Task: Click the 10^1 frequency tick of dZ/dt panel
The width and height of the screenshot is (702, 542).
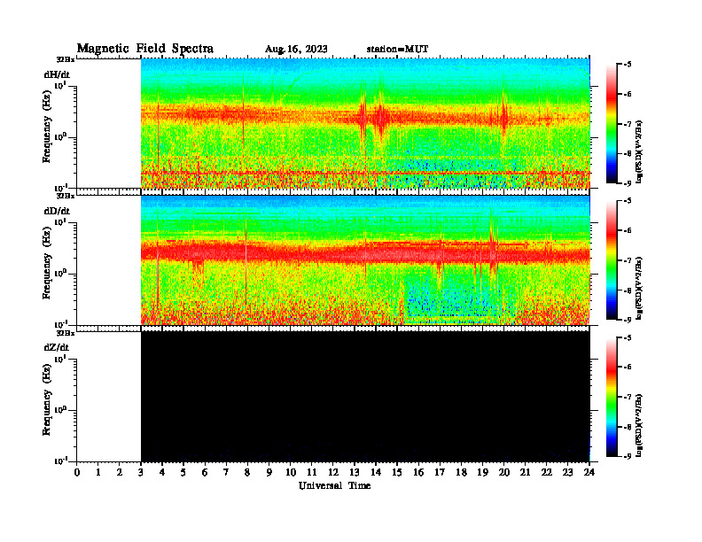Action: point(60,359)
